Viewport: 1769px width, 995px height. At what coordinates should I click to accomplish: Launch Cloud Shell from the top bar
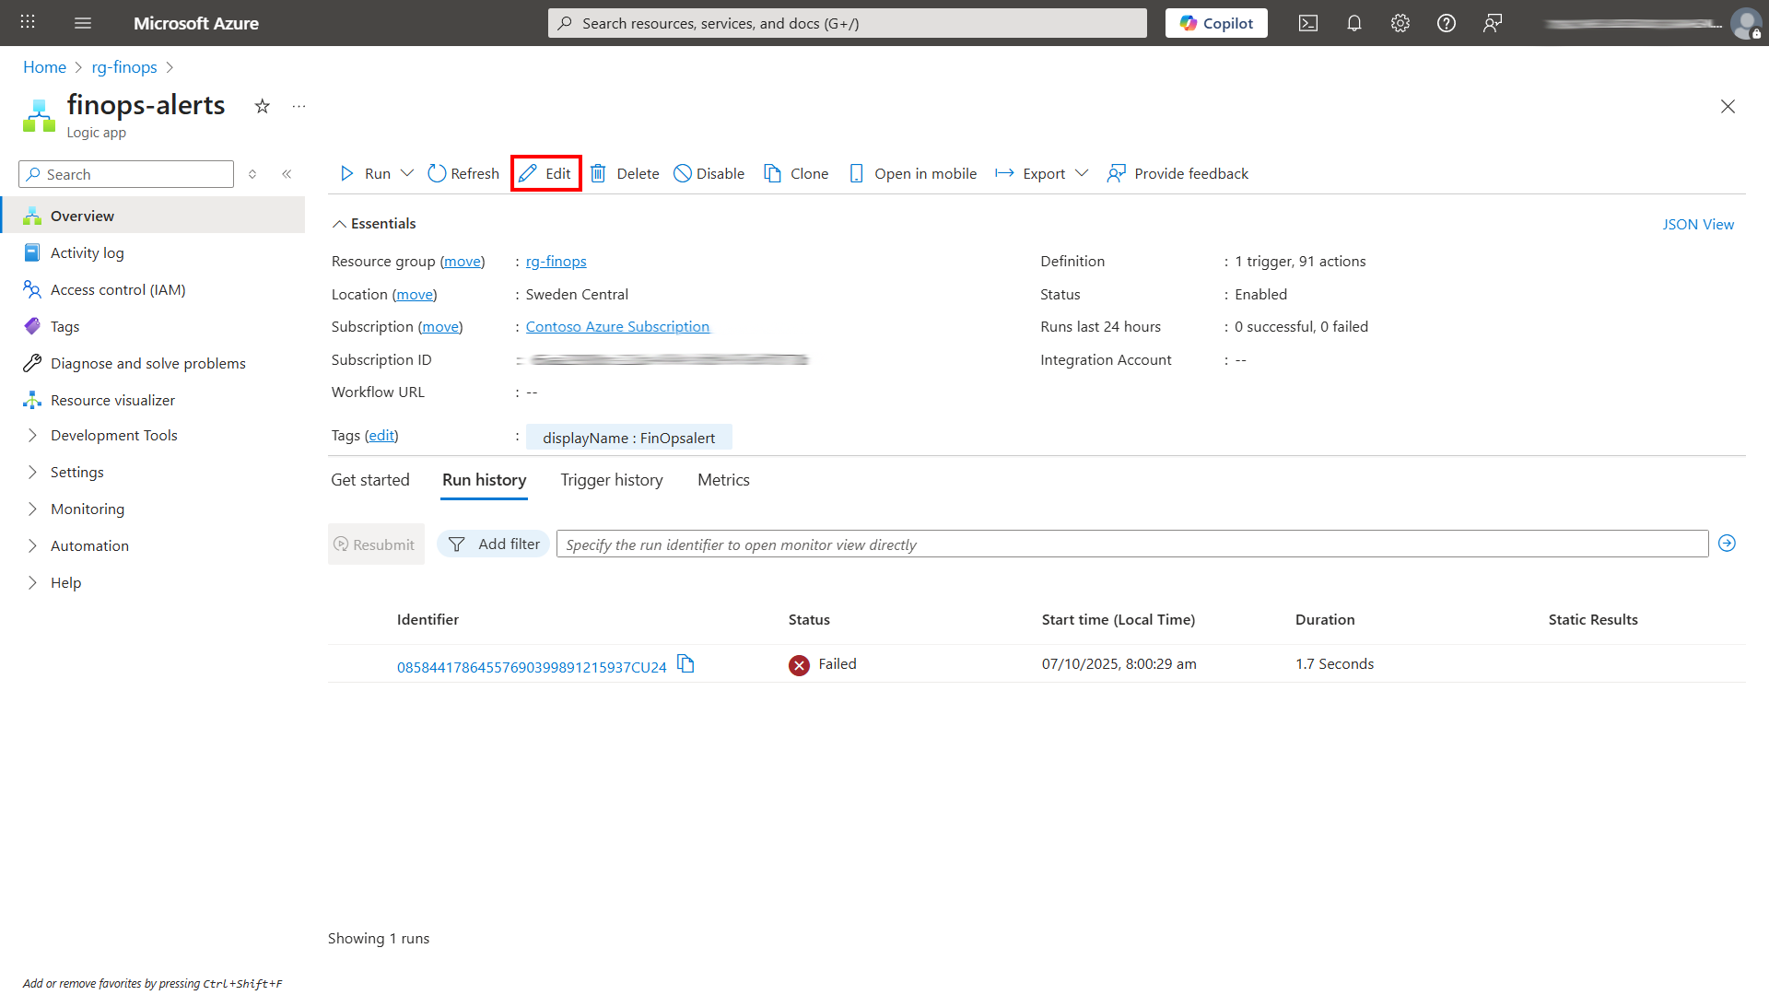1307,23
